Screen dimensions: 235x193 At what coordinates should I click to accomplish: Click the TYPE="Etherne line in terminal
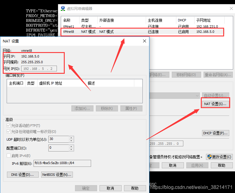coord(42,11)
